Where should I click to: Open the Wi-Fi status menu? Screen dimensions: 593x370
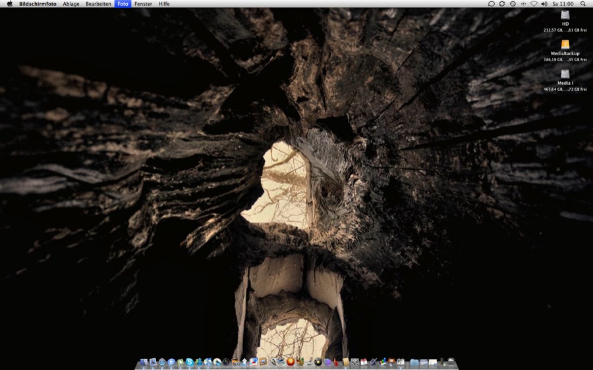point(534,4)
